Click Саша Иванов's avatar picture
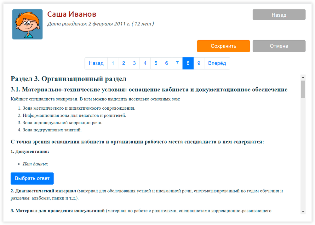The width and height of the screenshot is (315, 225). tap(27, 24)
